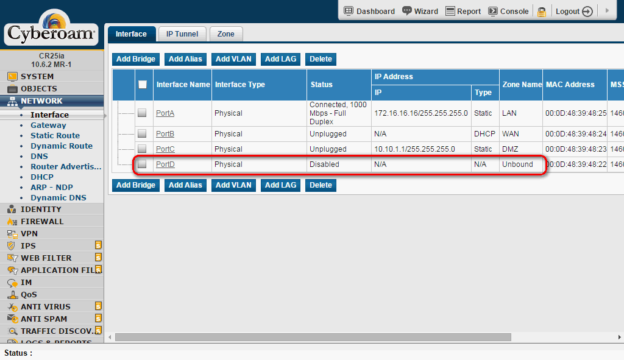
Task: Switch to the Zone tab
Action: 226,34
